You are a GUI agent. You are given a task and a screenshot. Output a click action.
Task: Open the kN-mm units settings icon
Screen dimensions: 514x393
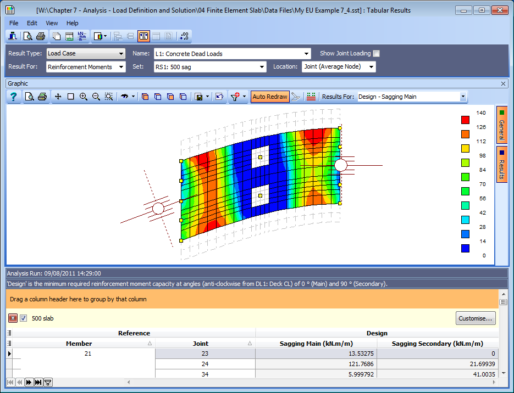[82, 36]
